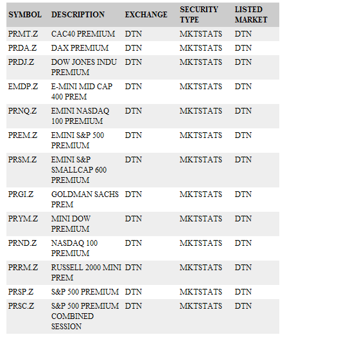Viewport: 339px width, 344px height.
Task: Select the PRND.Z symbol cell
Action: 22,243
